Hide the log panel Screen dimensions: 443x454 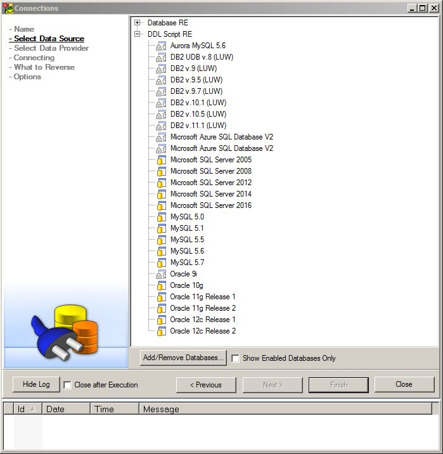point(36,384)
